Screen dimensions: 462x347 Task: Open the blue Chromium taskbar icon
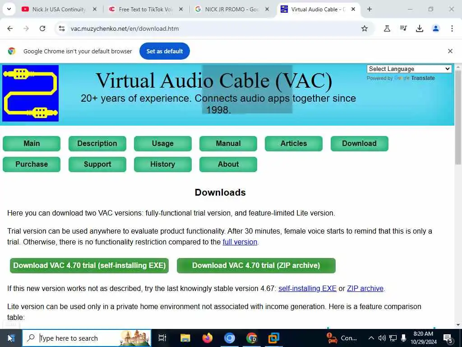(x=230, y=338)
